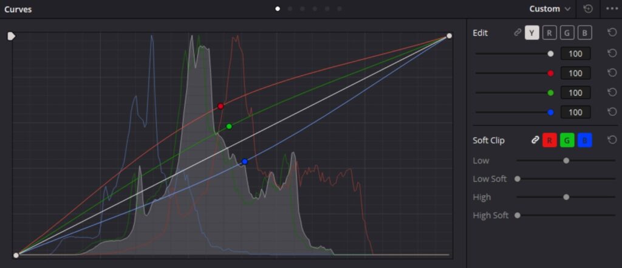The image size is (622, 268).
Task: Reset the luminance intensity slider row
Action: (x=612, y=53)
